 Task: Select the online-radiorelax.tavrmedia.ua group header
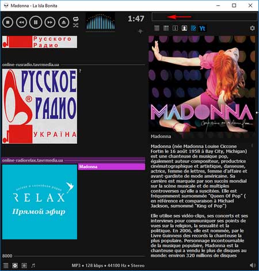pos(74,161)
